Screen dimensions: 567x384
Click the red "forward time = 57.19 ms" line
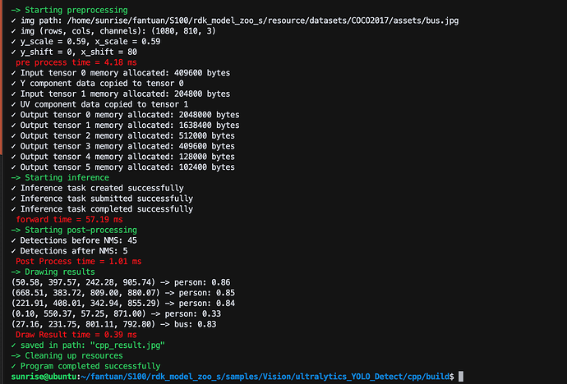69,220
